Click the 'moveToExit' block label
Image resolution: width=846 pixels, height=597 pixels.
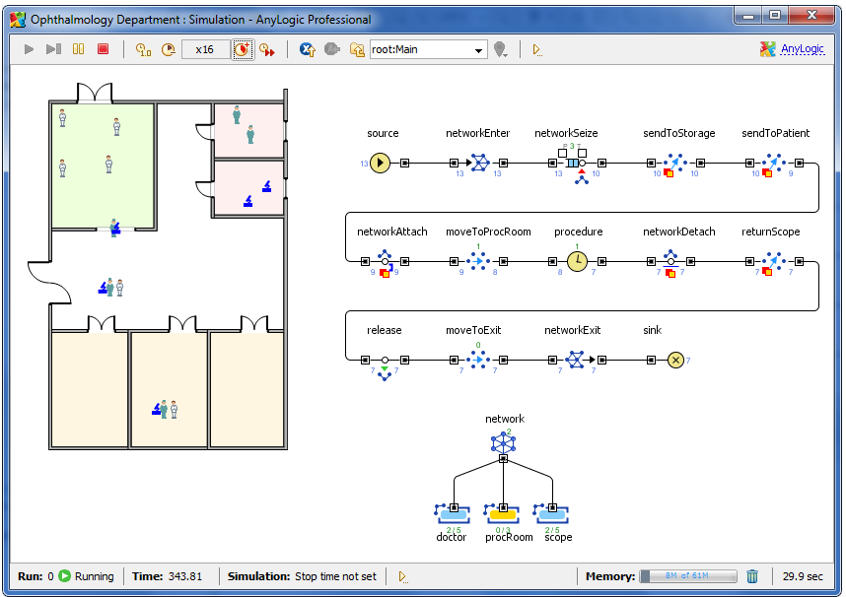click(473, 330)
